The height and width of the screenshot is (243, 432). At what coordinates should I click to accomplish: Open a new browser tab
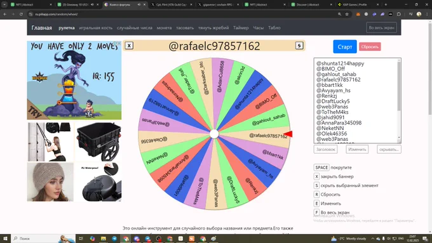386,4
